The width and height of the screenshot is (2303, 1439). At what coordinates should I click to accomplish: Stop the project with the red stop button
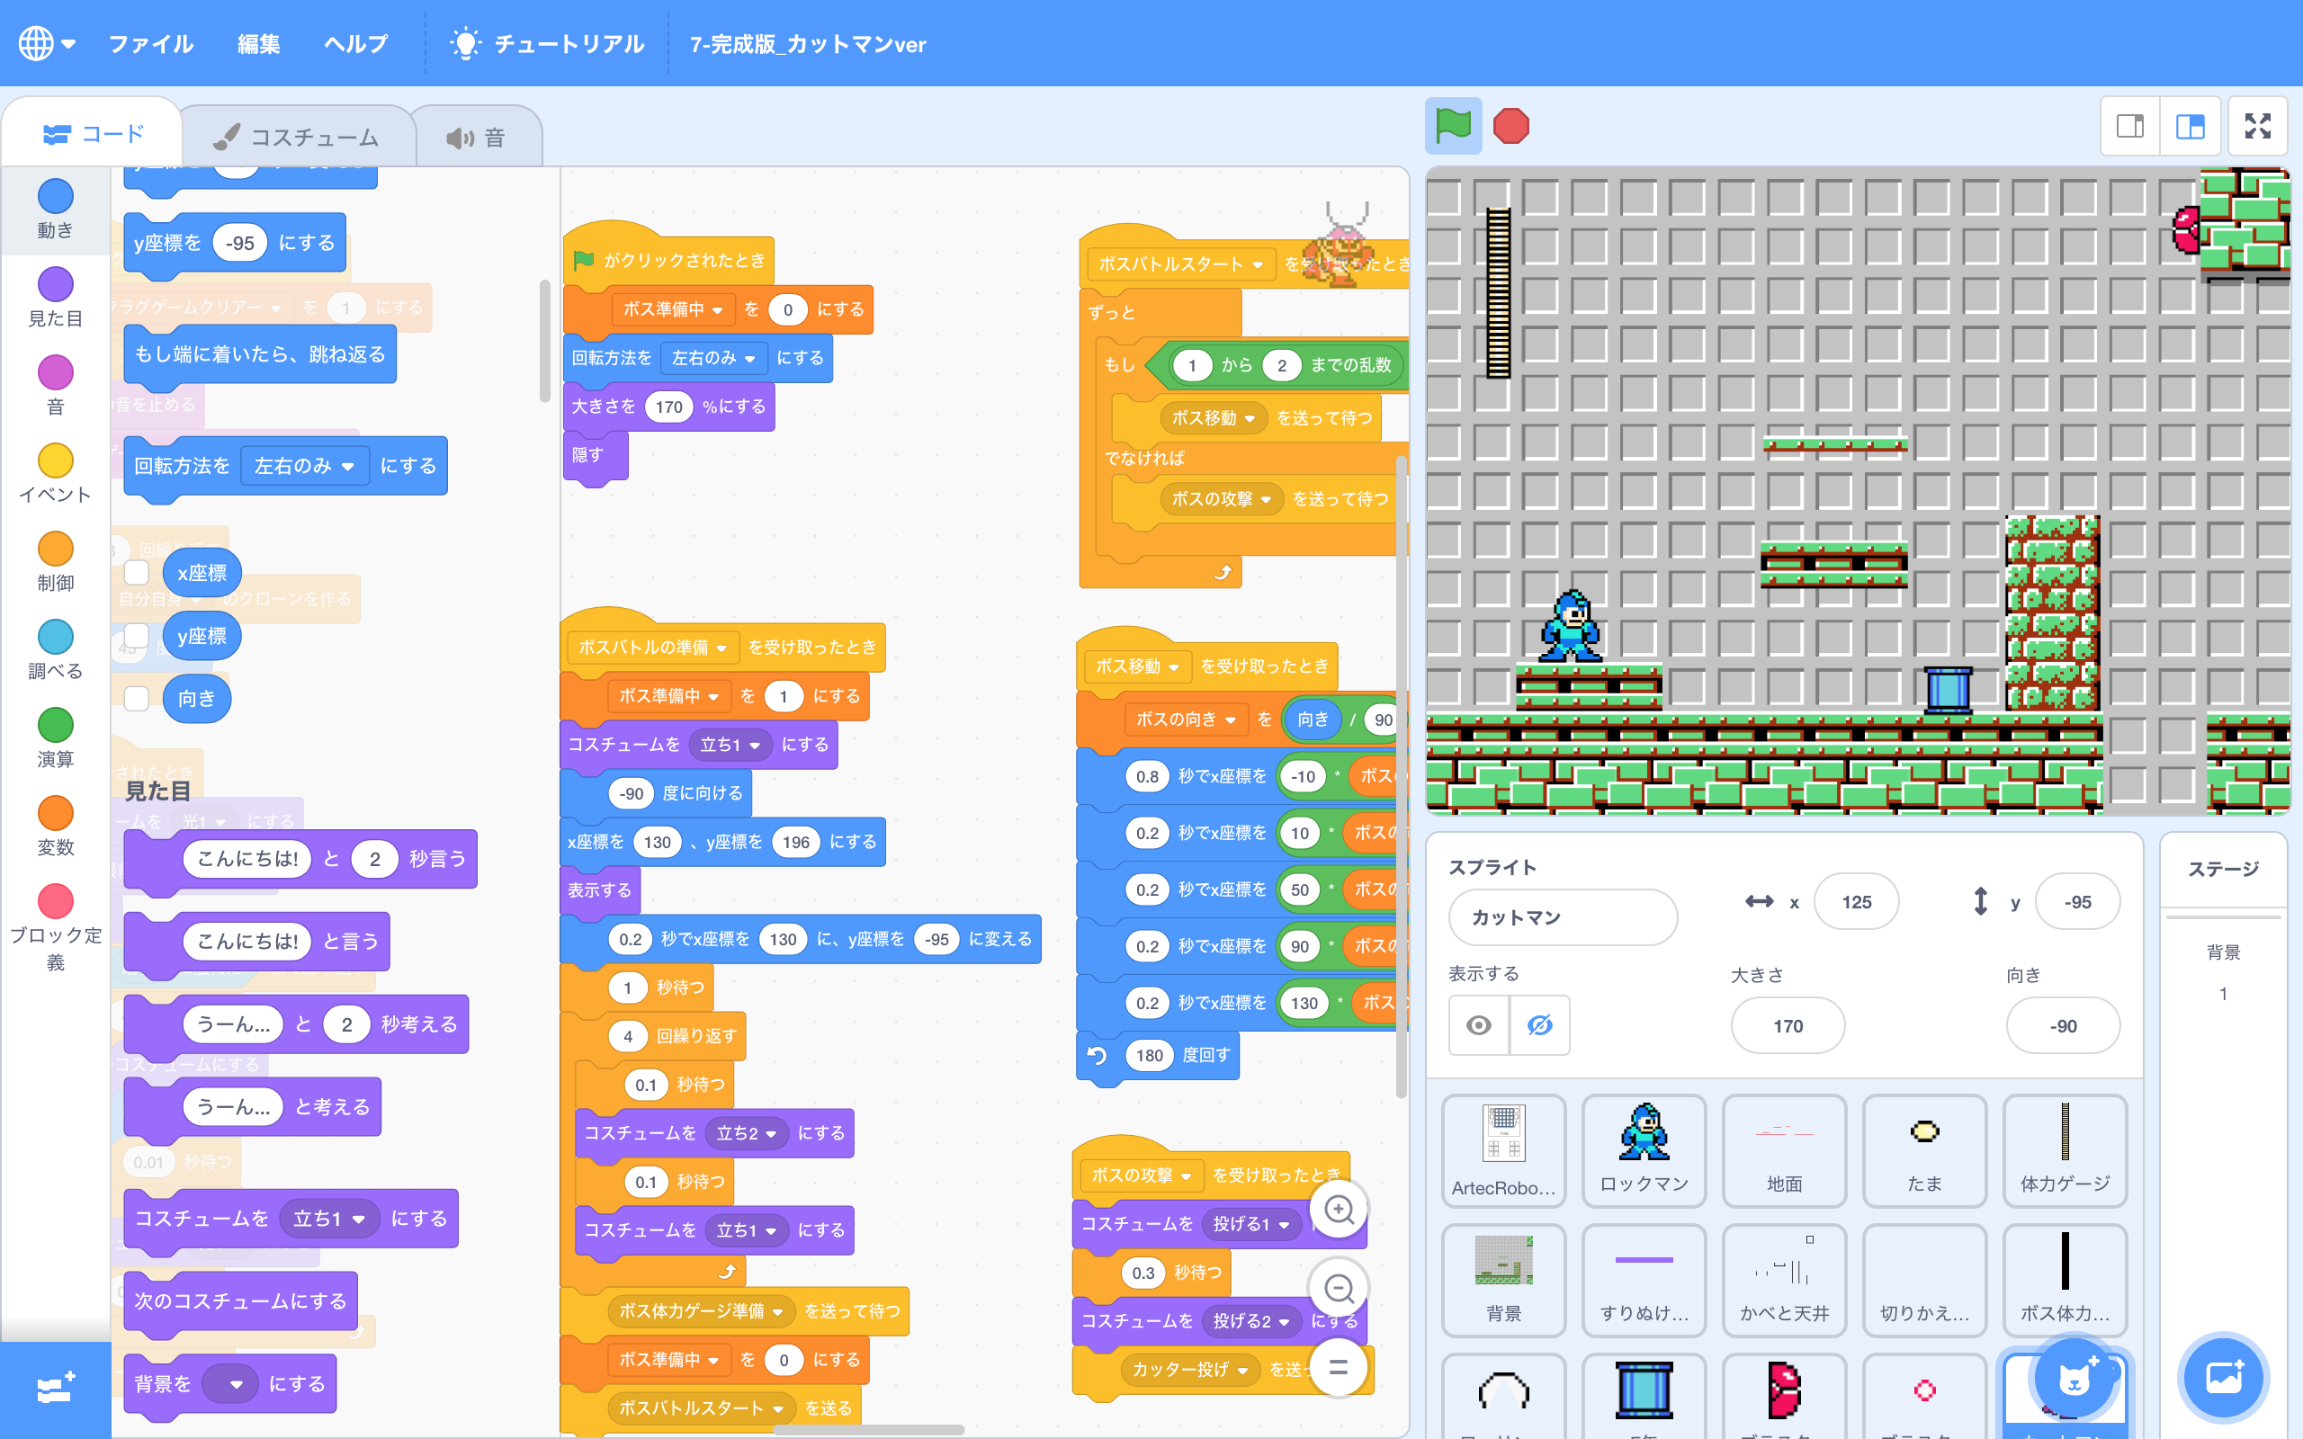pyautogui.click(x=1510, y=126)
